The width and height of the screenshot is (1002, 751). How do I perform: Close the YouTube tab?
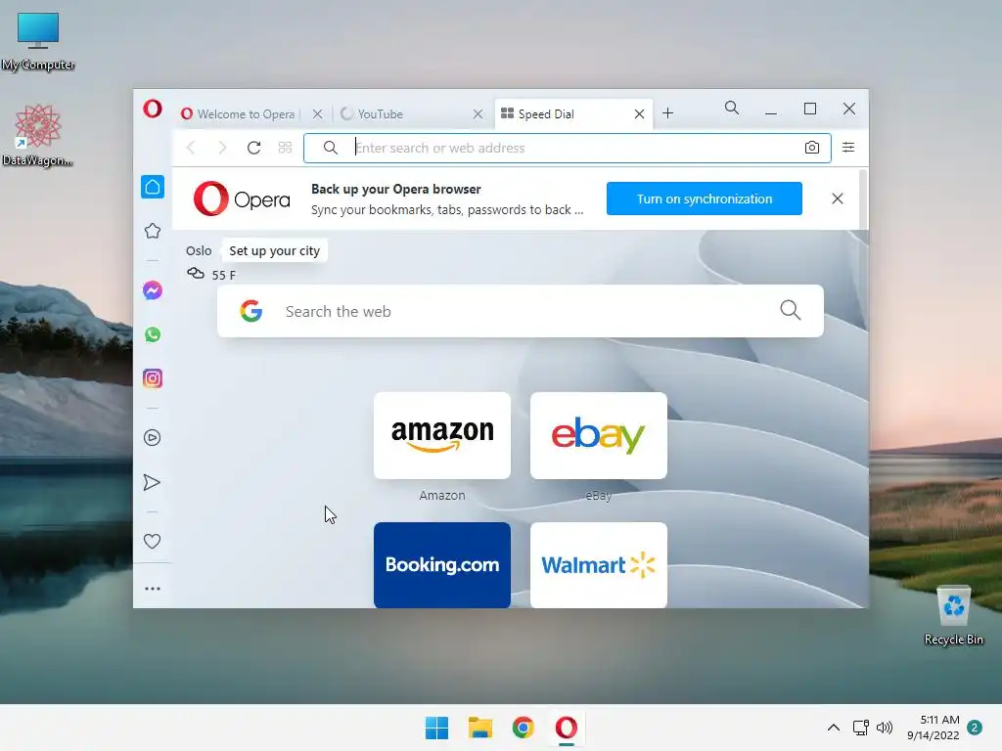(x=478, y=114)
